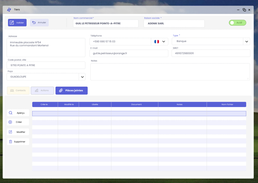
Task: Click the Valider pencil icon
Action: click(x=12, y=23)
